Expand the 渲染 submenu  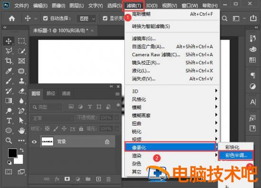[172, 156]
